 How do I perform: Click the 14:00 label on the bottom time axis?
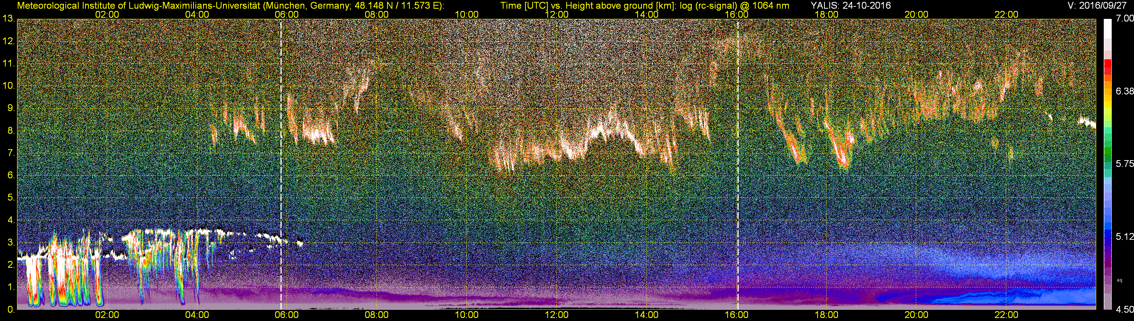[647, 315]
